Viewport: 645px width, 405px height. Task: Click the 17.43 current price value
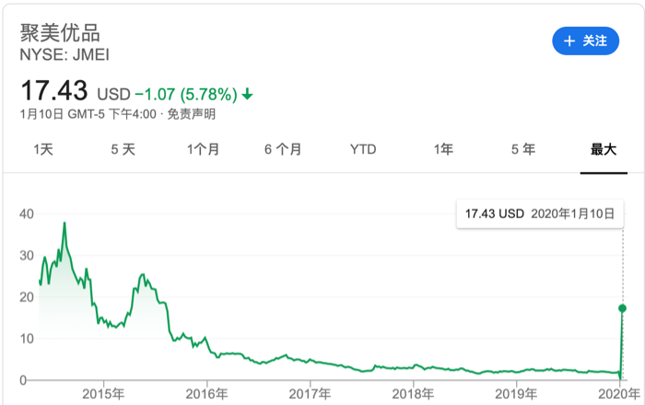pyautogui.click(x=54, y=90)
